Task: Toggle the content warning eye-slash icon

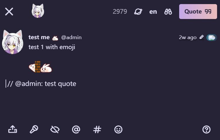Action: (x=55, y=129)
